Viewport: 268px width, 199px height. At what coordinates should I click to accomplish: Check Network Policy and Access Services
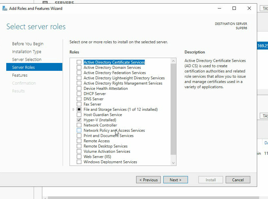[x=79, y=130]
